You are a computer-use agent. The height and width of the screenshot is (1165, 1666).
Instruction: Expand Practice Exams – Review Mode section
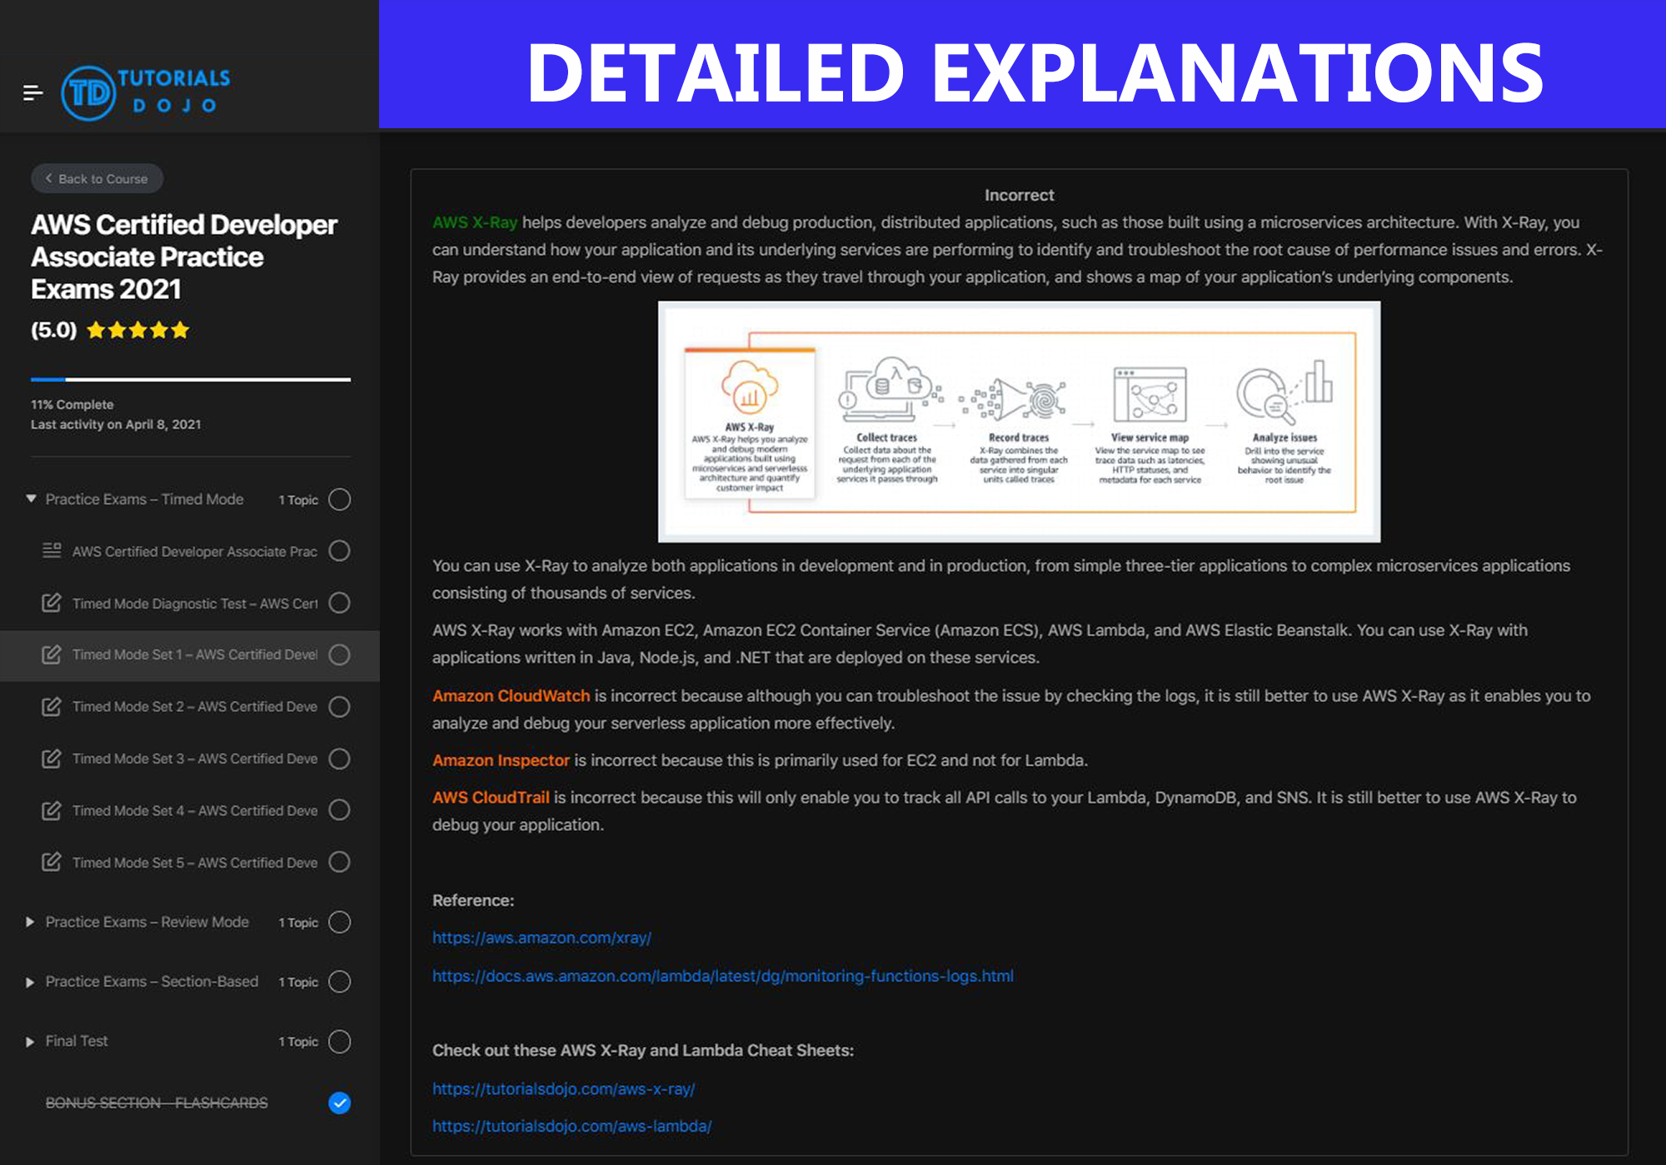[x=31, y=922]
